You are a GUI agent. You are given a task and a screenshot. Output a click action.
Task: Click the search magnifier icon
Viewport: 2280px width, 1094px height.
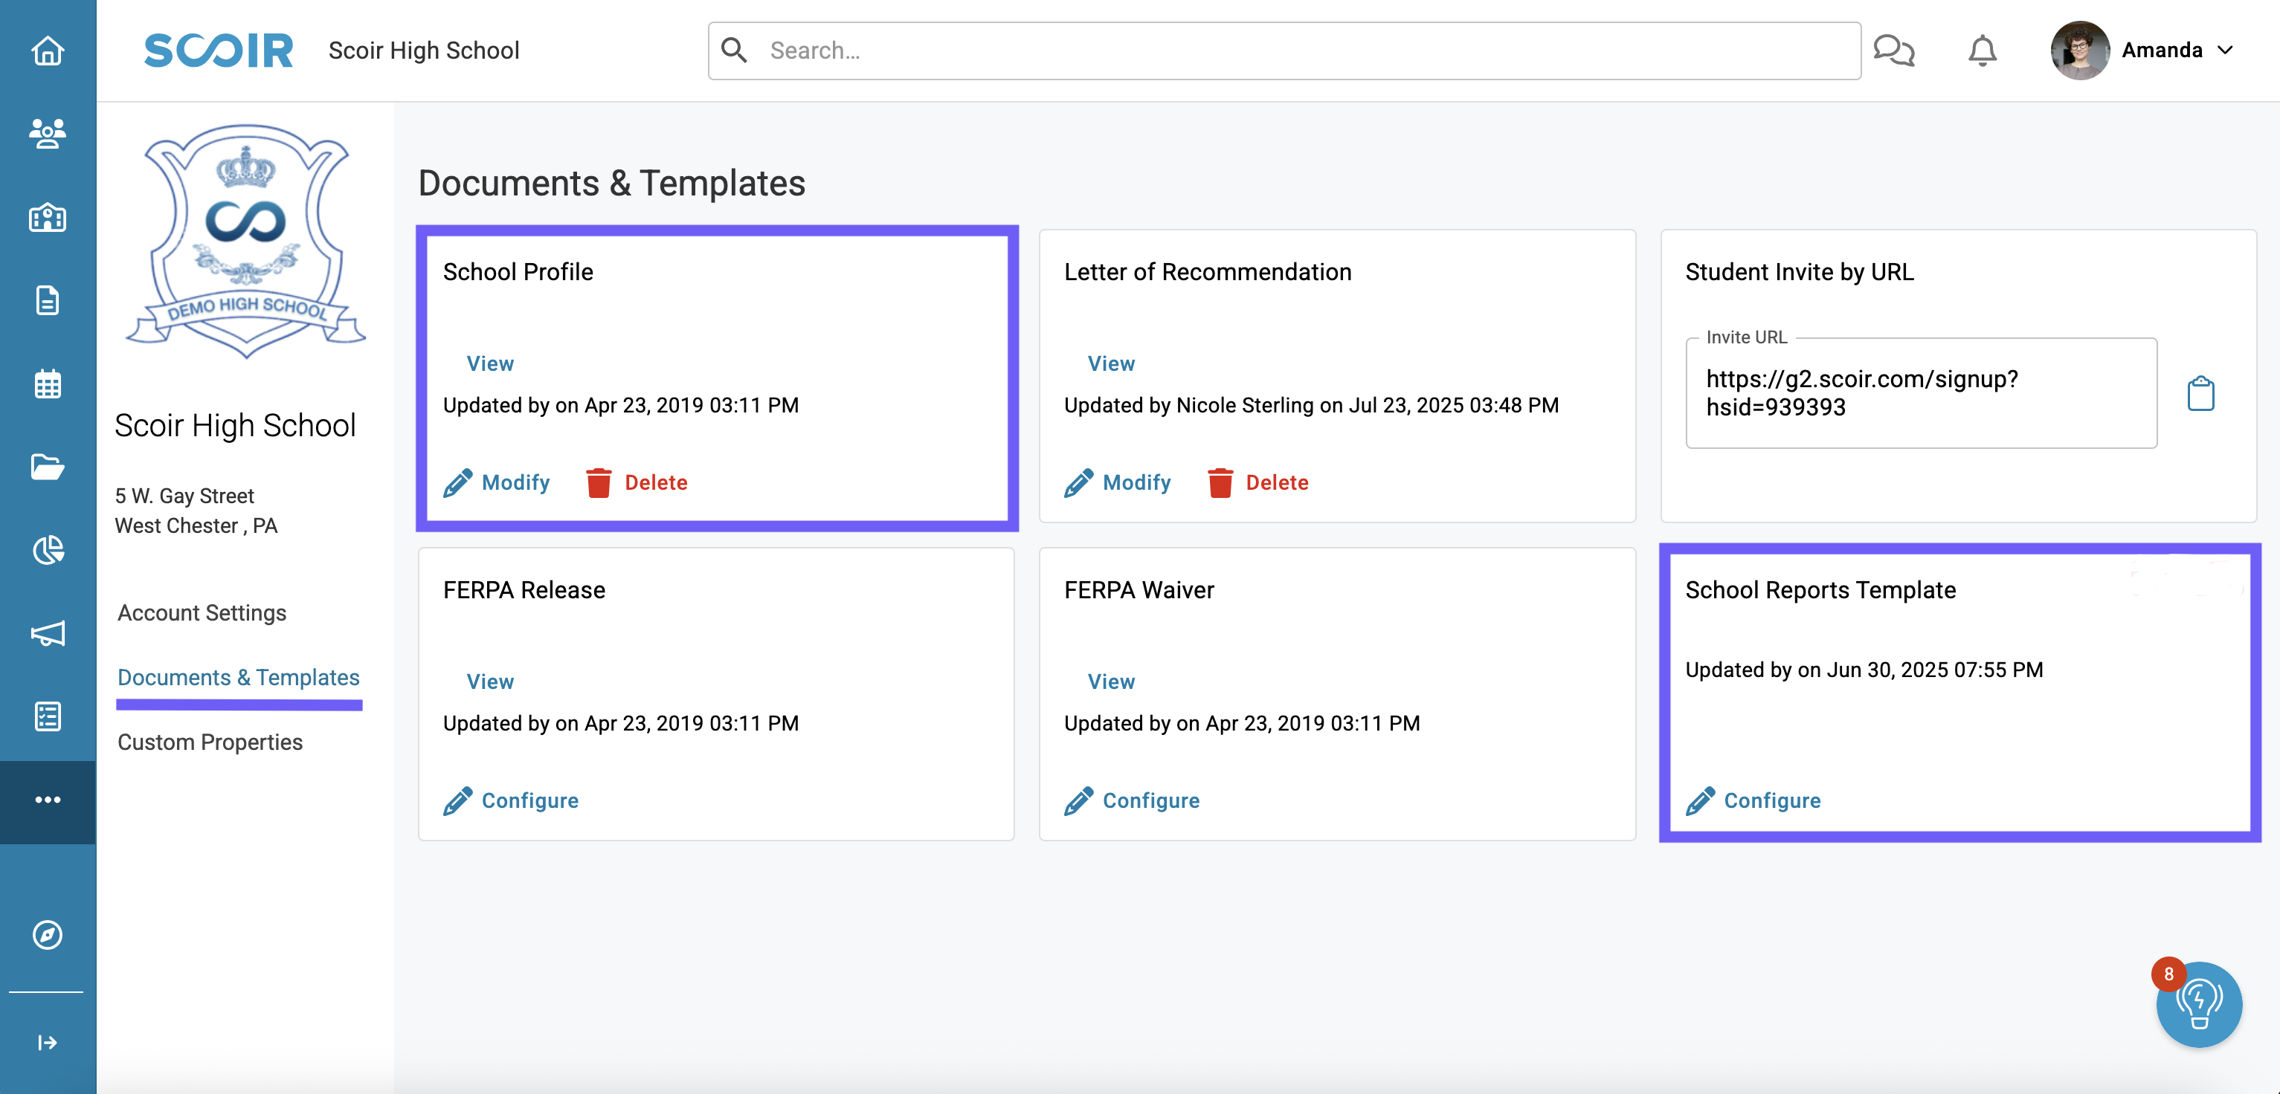tap(734, 51)
